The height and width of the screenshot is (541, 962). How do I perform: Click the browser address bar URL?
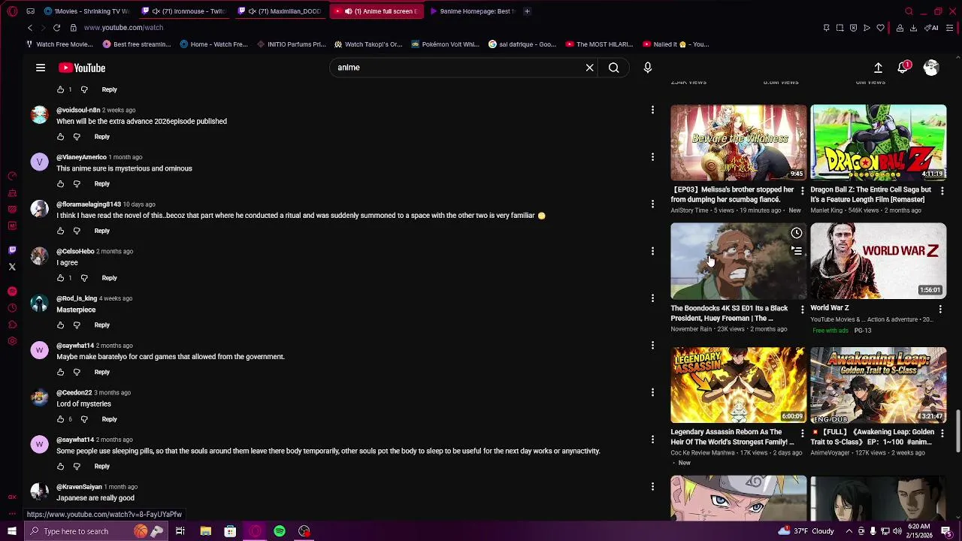123,28
